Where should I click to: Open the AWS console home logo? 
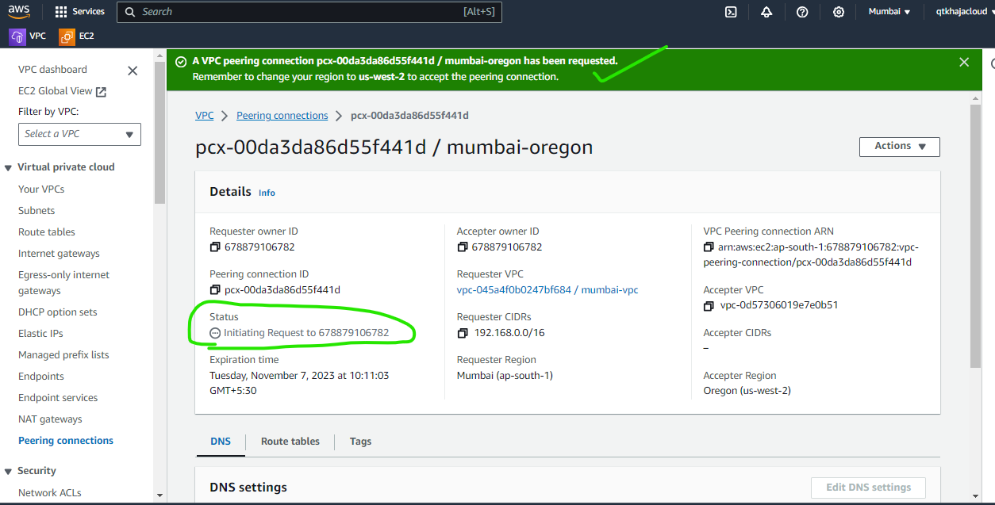(18, 11)
